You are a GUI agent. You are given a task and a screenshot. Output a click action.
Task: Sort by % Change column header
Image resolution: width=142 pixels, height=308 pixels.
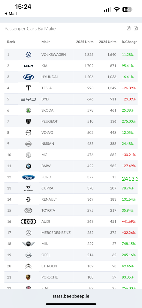pos(129,42)
